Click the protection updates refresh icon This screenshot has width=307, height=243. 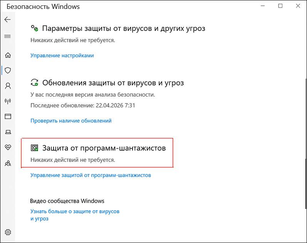(35, 83)
